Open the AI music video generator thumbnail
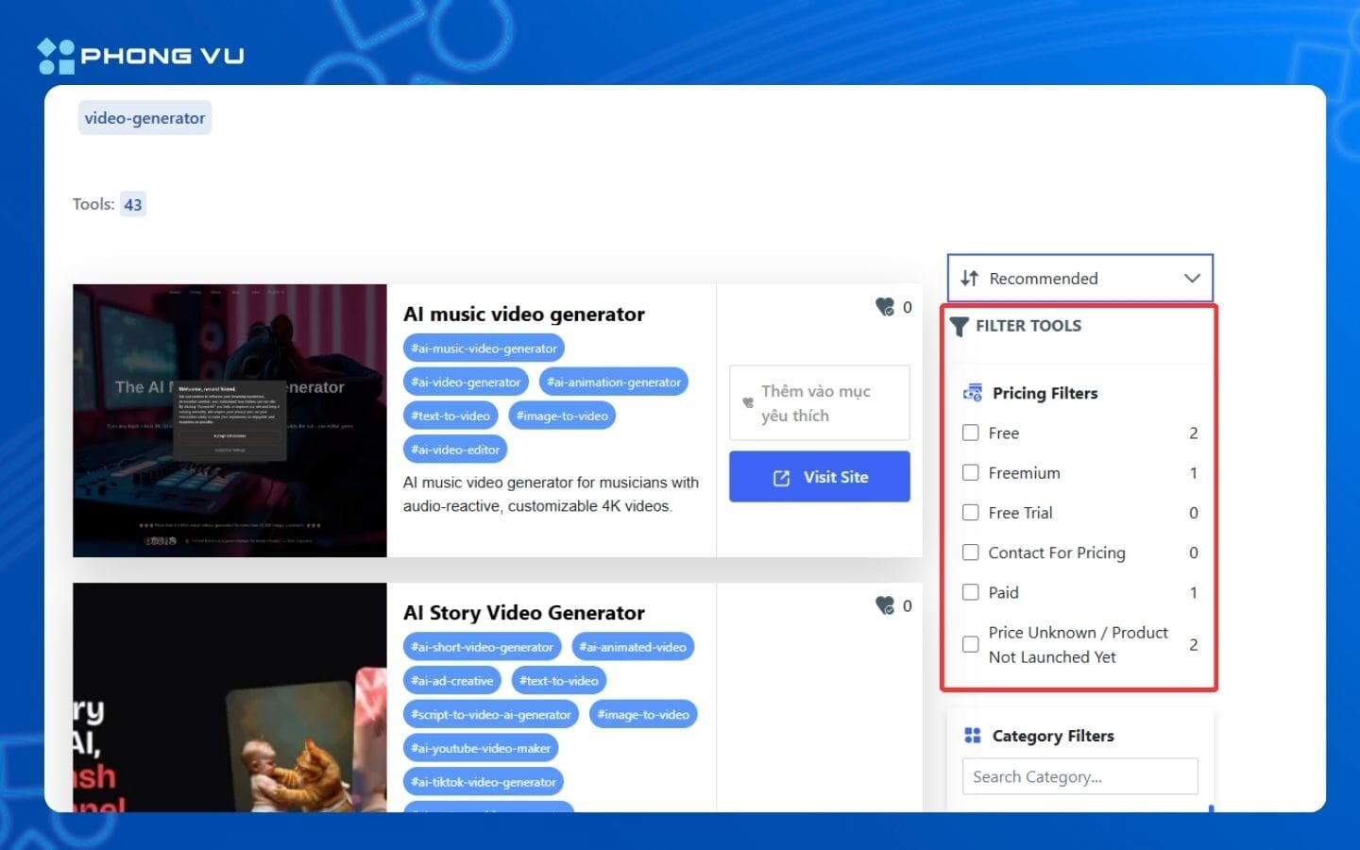Image resolution: width=1360 pixels, height=850 pixels. pos(229,420)
